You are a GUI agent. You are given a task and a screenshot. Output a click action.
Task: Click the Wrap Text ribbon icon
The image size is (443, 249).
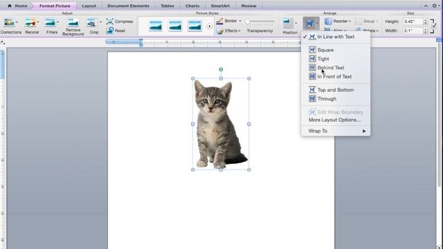click(309, 23)
